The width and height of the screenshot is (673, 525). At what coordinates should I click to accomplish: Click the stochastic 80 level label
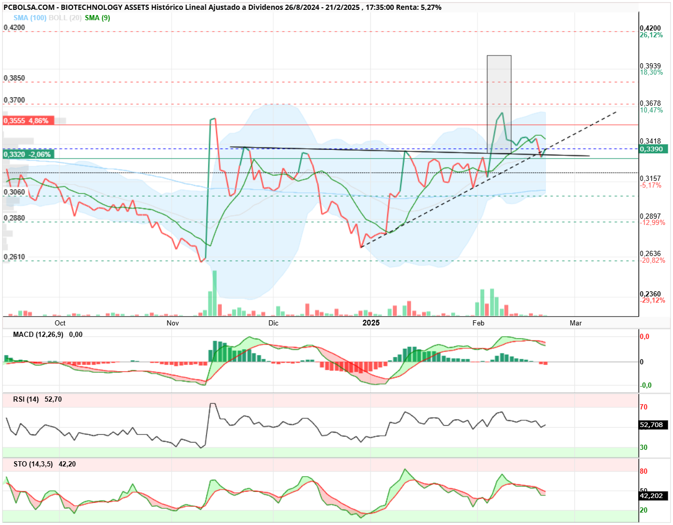pos(643,471)
